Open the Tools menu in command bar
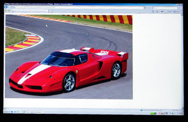 [x=176, y=12]
